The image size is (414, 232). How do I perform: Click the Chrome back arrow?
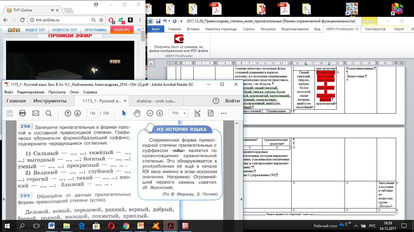click(x=6, y=20)
